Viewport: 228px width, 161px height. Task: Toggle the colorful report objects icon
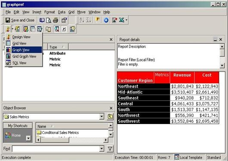(26, 29)
